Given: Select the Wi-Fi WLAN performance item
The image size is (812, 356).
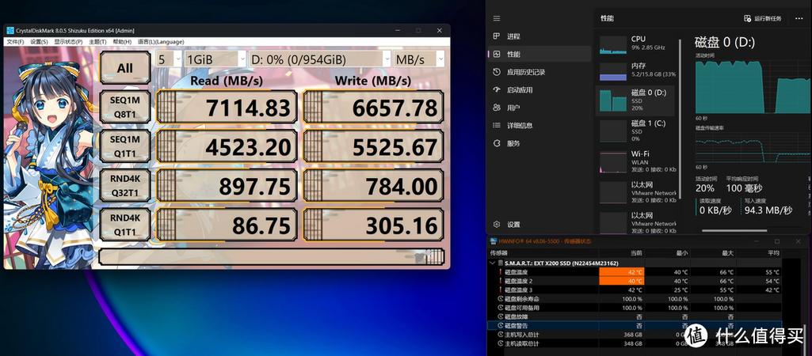Looking at the screenshot, I should [639, 161].
